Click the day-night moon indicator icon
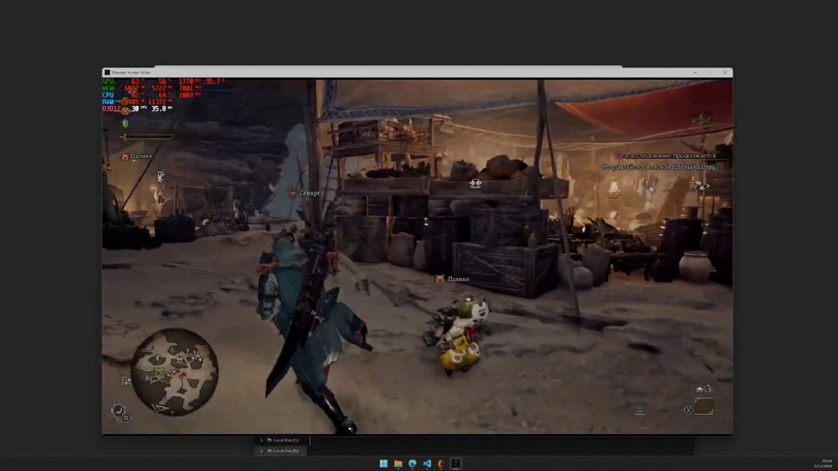Image resolution: width=838 pixels, height=471 pixels. 118,410
